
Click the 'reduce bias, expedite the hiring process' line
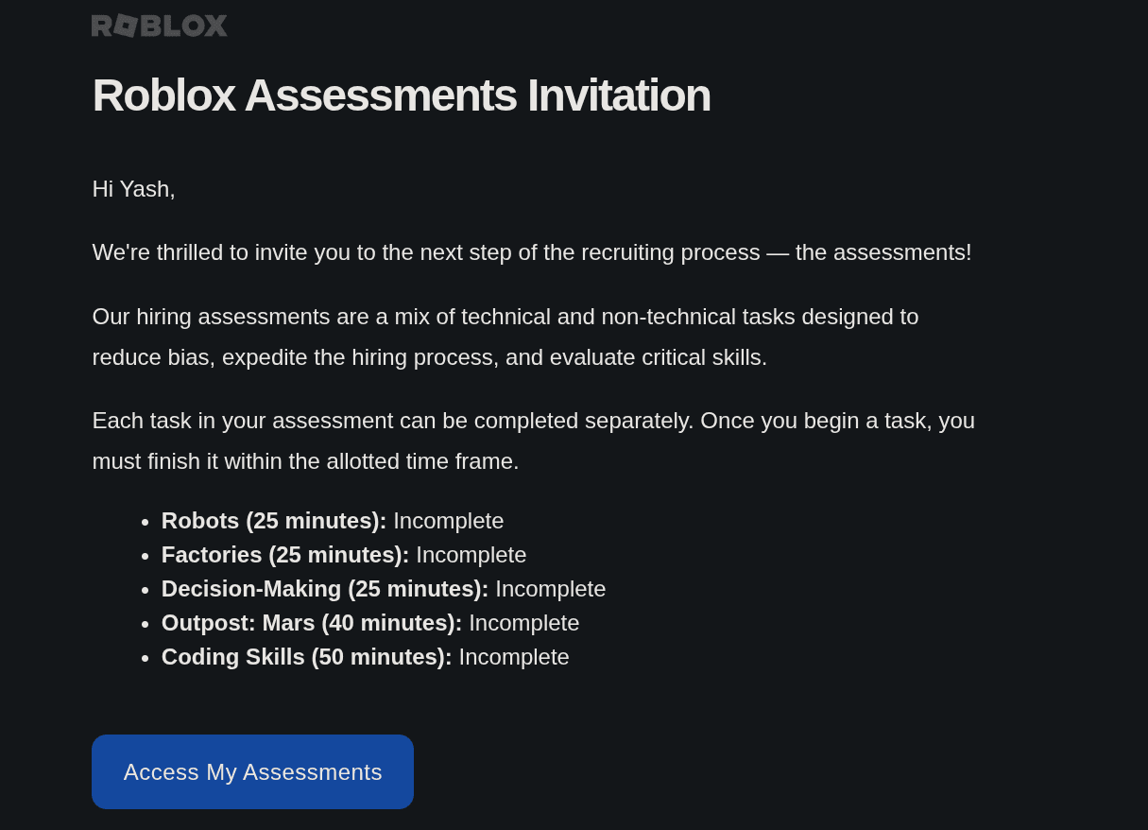430,357
